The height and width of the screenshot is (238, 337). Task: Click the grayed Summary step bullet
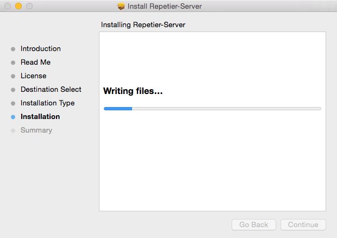[13, 130]
